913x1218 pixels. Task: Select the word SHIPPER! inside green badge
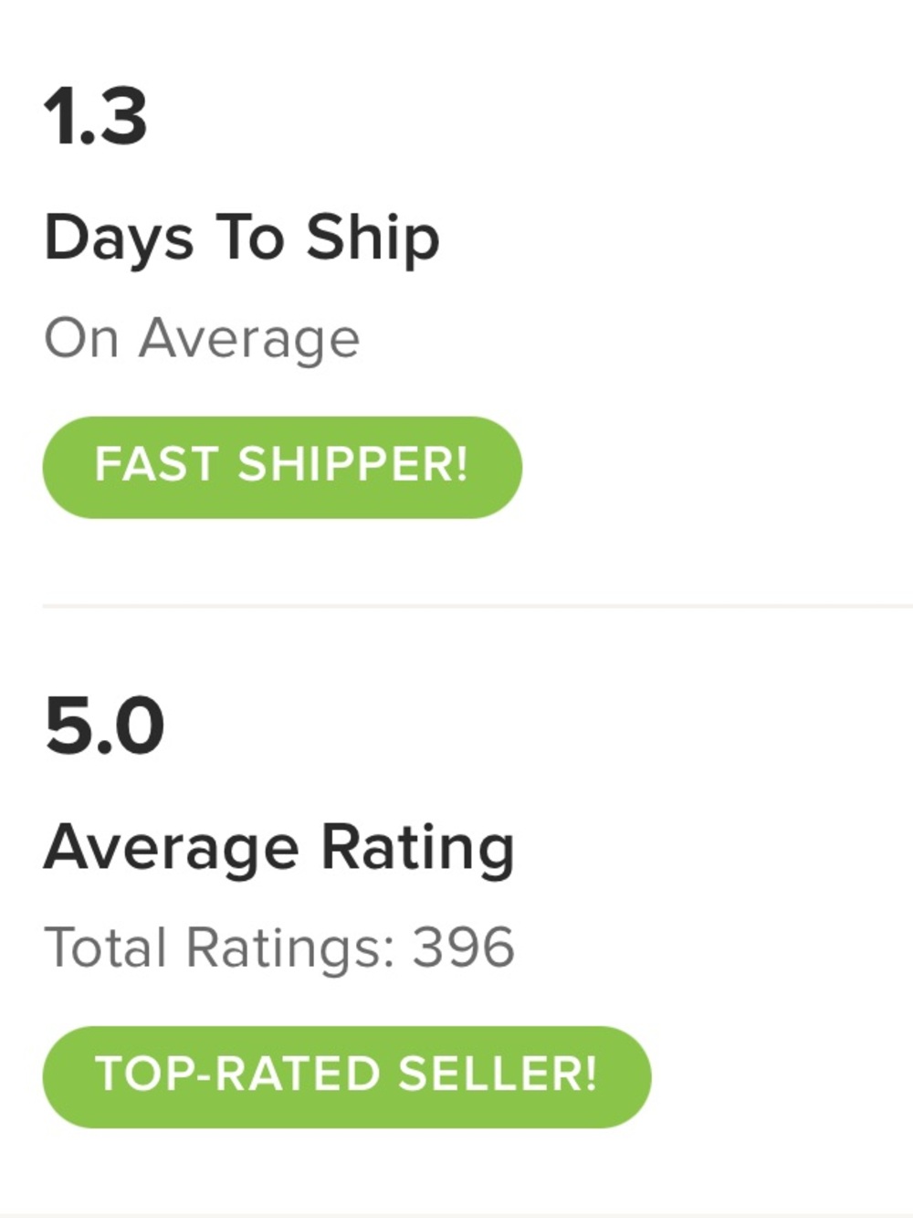(353, 465)
